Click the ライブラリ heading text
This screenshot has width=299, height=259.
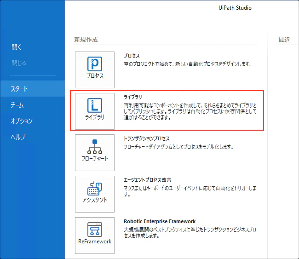pos(133,97)
